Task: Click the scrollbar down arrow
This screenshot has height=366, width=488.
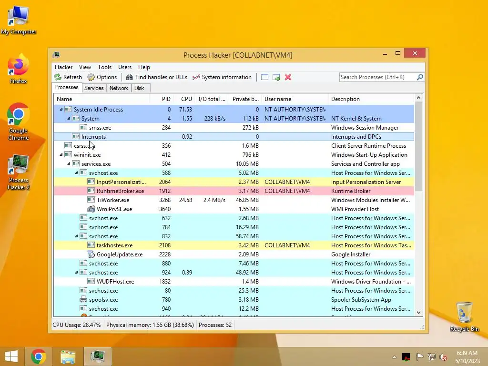Action: pos(418,313)
